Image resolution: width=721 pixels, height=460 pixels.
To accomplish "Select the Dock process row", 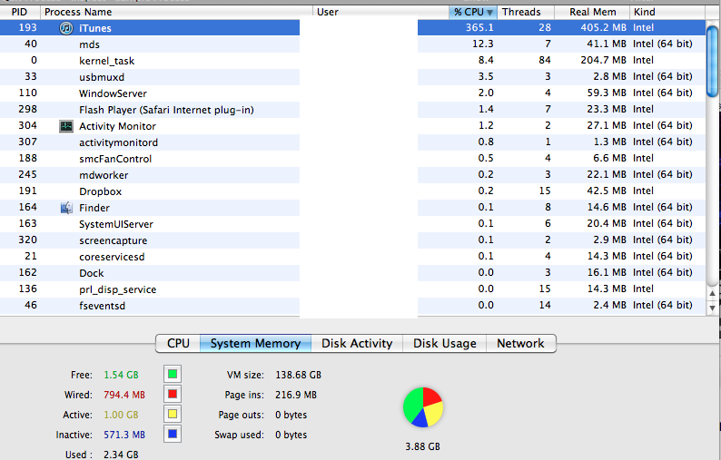I will click(x=352, y=273).
